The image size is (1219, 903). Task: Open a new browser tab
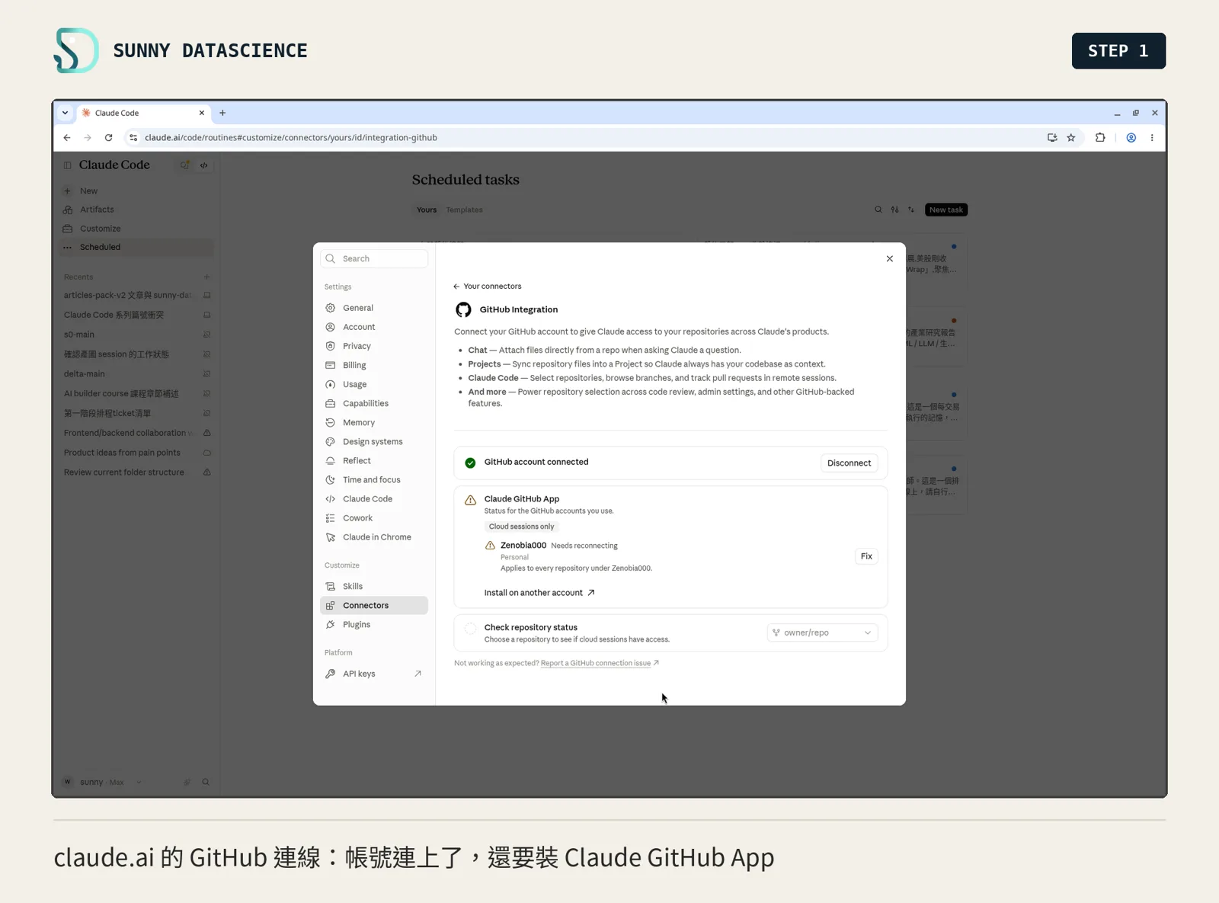pos(222,113)
